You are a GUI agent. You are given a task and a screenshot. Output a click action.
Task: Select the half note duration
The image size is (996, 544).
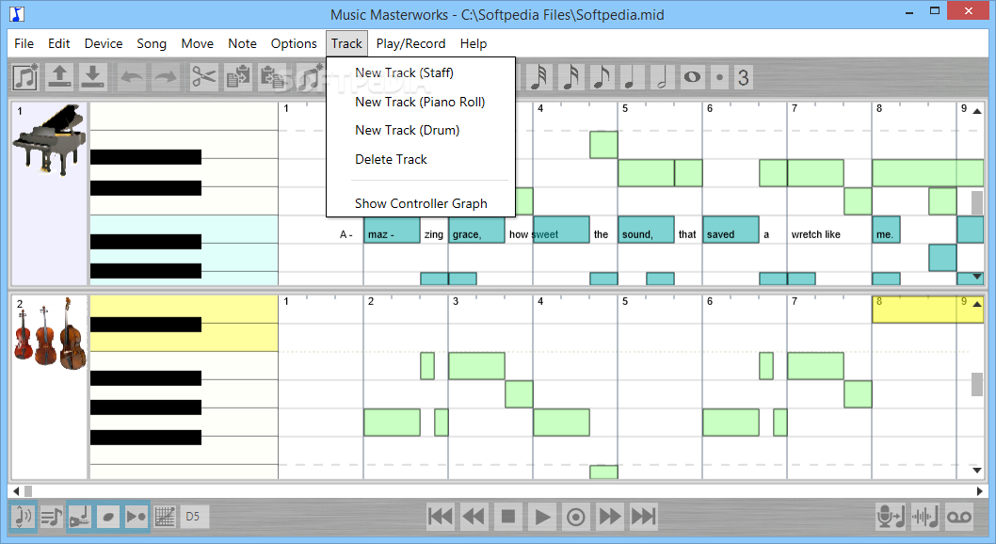(x=661, y=77)
